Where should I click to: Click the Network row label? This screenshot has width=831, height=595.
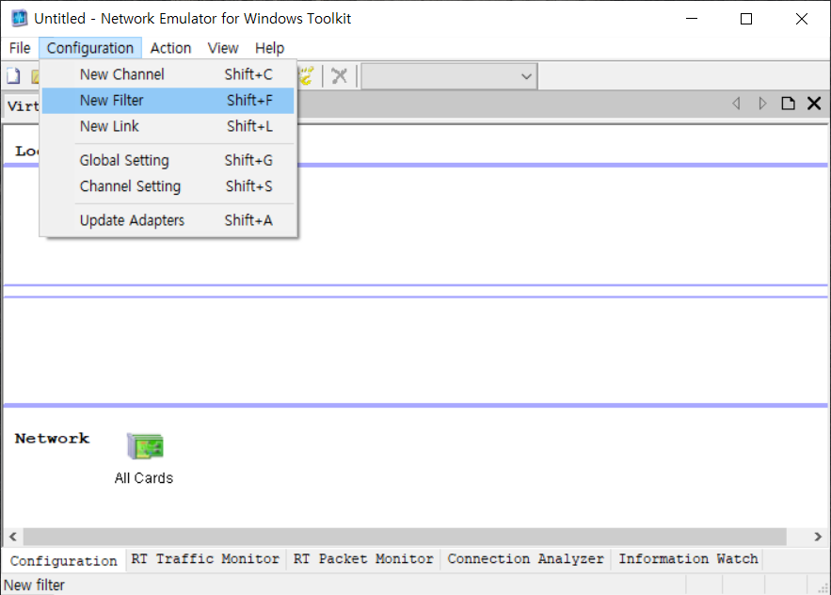pyautogui.click(x=52, y=439)
